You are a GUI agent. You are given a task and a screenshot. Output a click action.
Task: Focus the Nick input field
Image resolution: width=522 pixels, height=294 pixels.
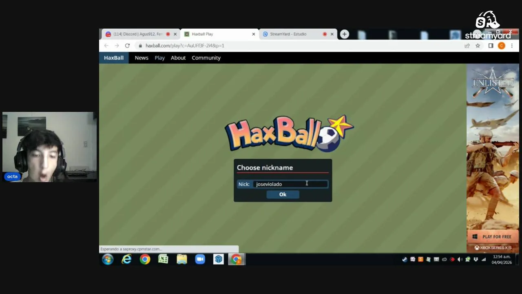click(x=290, y=184)
